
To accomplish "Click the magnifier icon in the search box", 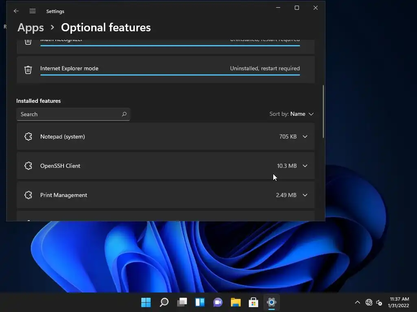I will point(124,114).
